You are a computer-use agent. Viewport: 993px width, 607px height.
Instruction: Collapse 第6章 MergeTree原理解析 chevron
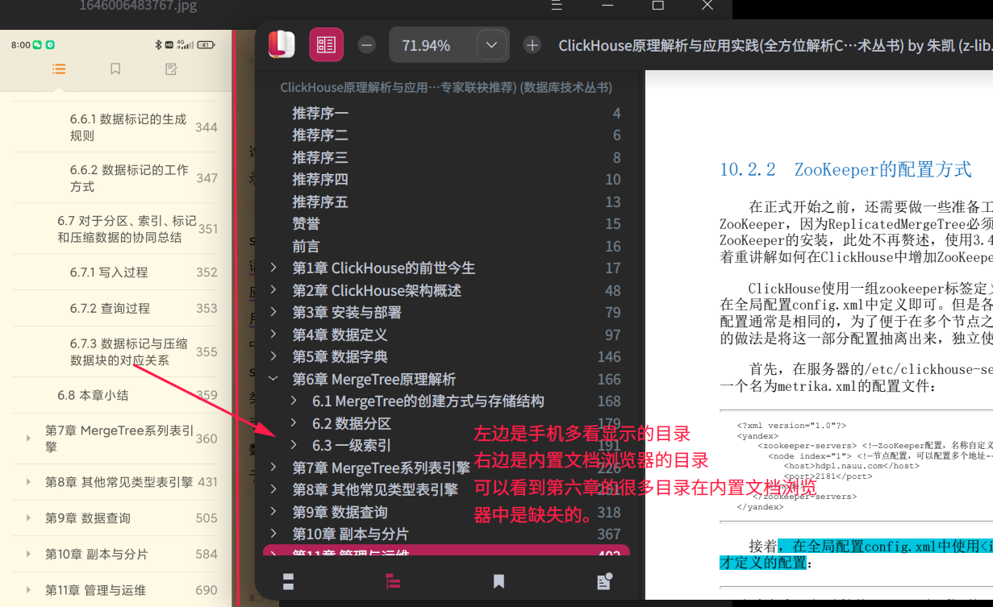274,379
